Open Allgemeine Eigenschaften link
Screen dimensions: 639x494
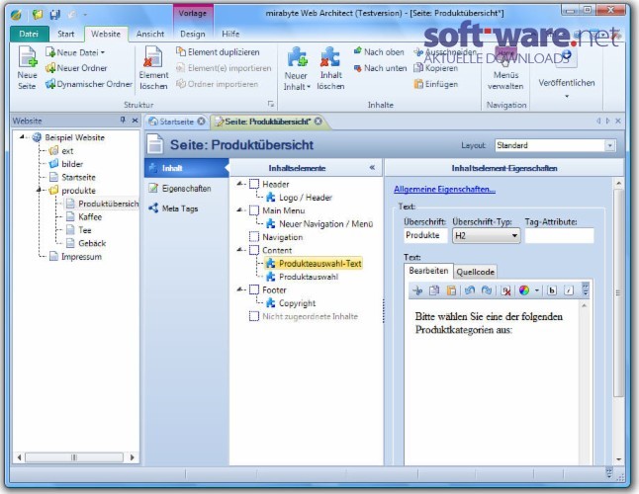coord(444,190)
